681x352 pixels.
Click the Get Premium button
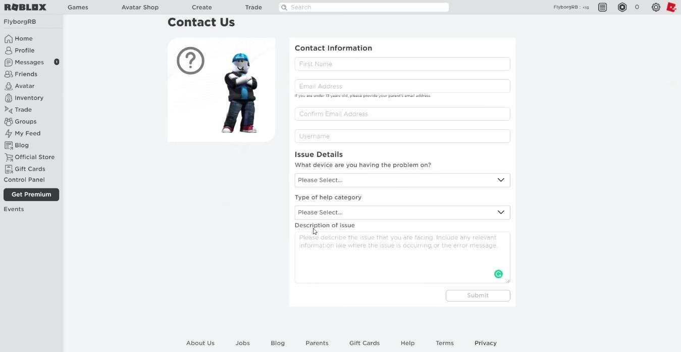pos(31,194)
